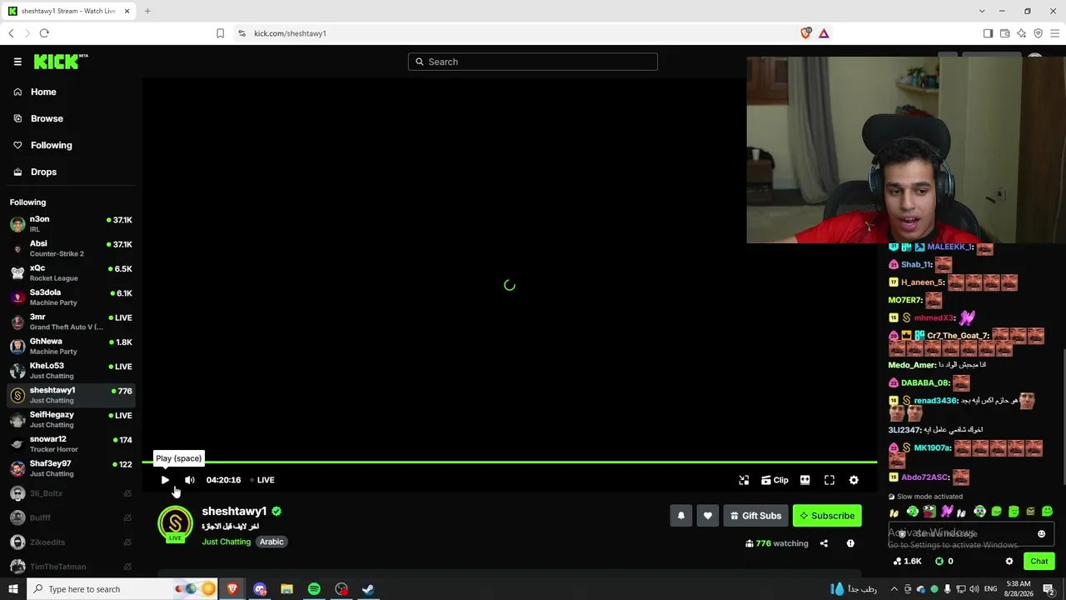This screenshot has height=600, width=1066.
Task: Open the Just Chatting category link
Action: [x=226, y=542]
